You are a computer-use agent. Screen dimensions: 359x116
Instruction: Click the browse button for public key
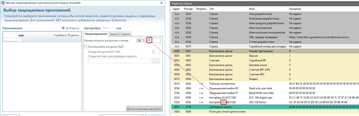coord(156,61)
